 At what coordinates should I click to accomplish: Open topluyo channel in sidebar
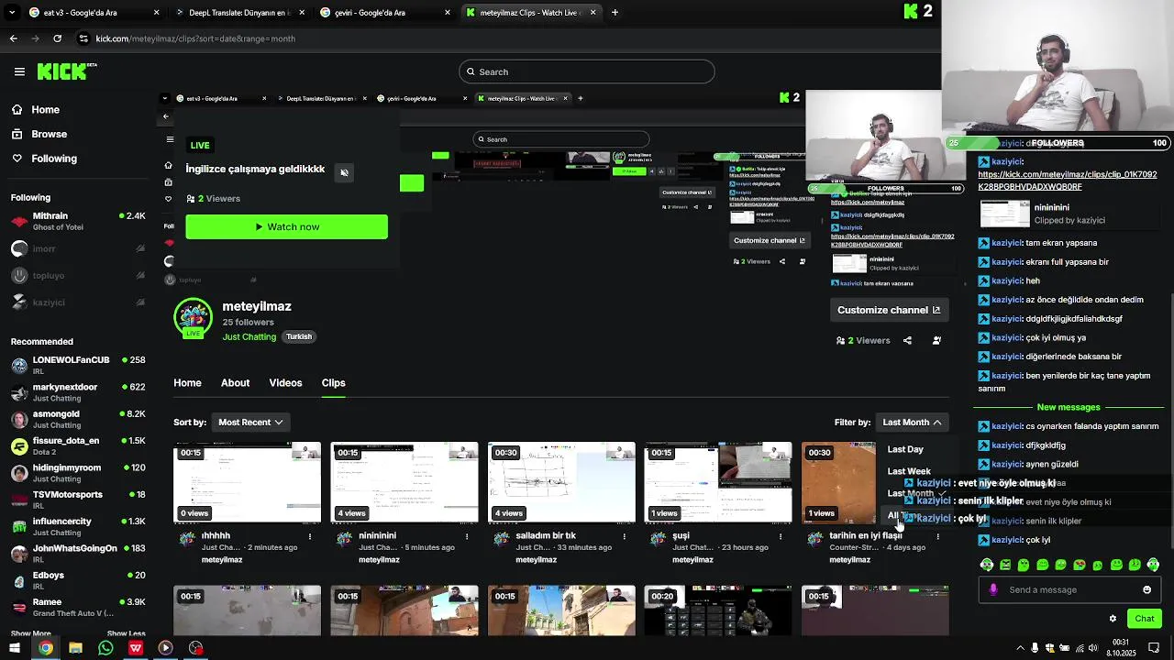point(78,275)
